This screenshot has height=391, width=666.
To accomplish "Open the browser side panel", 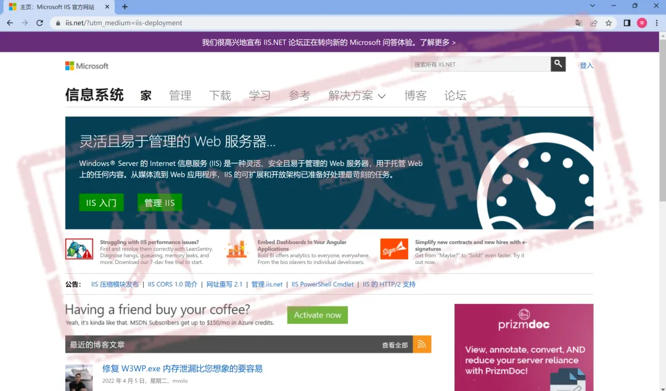I will click(x=627, y=23).
